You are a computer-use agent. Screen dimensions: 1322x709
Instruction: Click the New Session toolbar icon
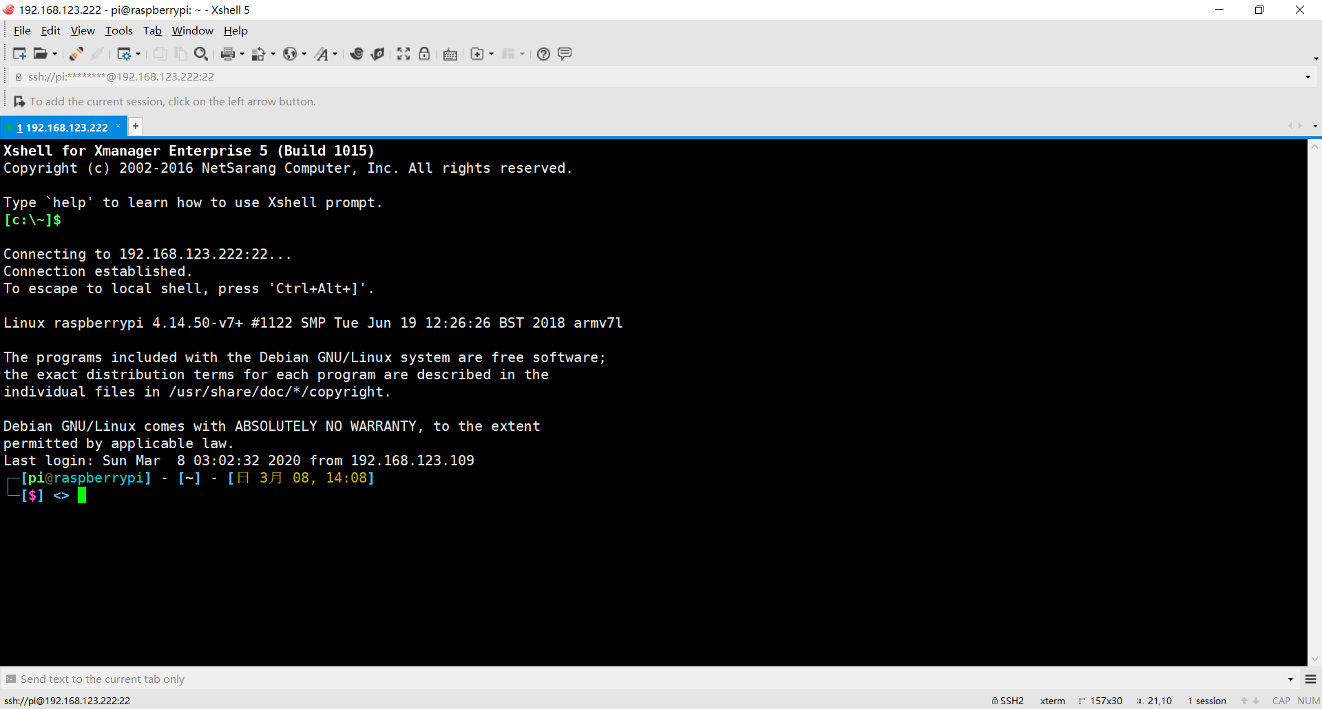tap(19, 54)
